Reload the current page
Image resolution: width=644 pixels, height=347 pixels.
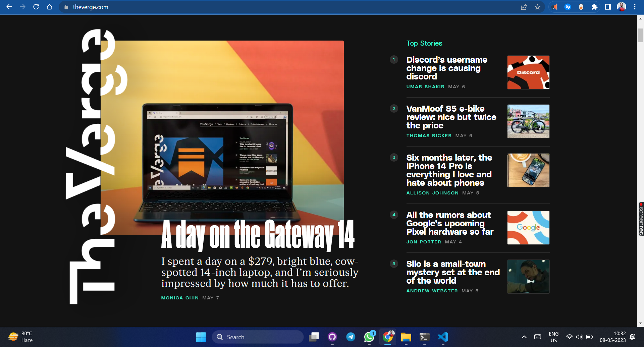click(36, 7)
